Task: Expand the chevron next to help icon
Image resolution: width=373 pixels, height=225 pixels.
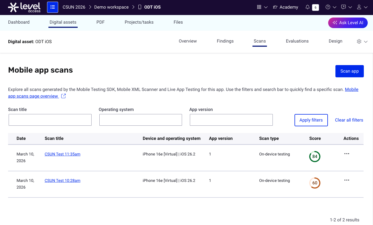Action: 335,8
